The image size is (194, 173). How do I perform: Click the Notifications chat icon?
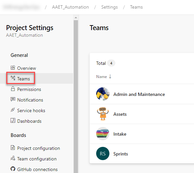click(13, 99)
